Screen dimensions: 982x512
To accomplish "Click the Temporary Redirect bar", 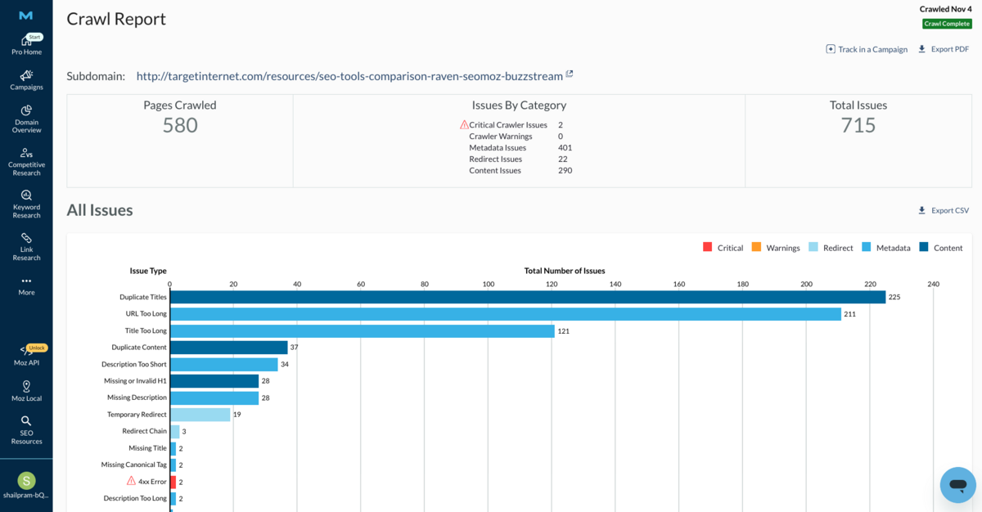I will click(x=200, y=415).
